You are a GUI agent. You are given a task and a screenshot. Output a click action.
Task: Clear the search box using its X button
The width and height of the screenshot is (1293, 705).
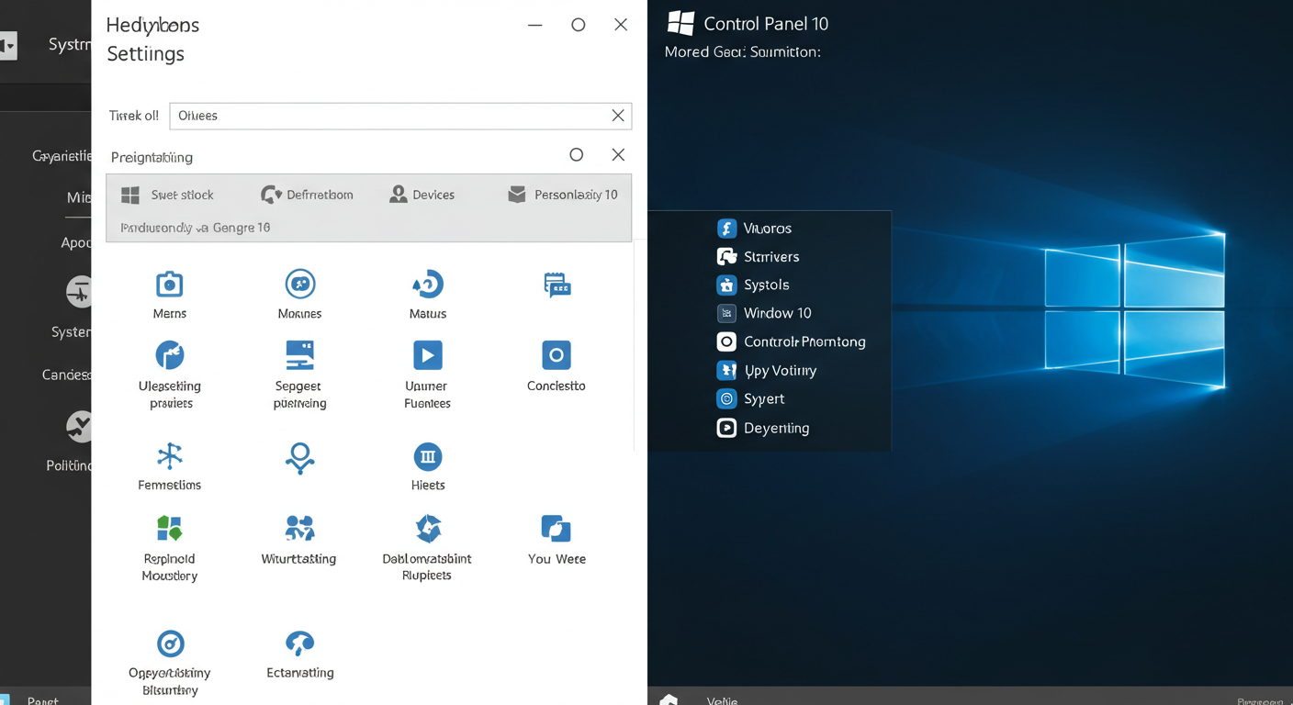tap(617, 116)
